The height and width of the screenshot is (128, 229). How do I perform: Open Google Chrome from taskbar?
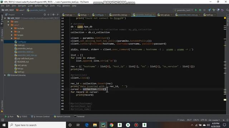[x=111, y=125]
